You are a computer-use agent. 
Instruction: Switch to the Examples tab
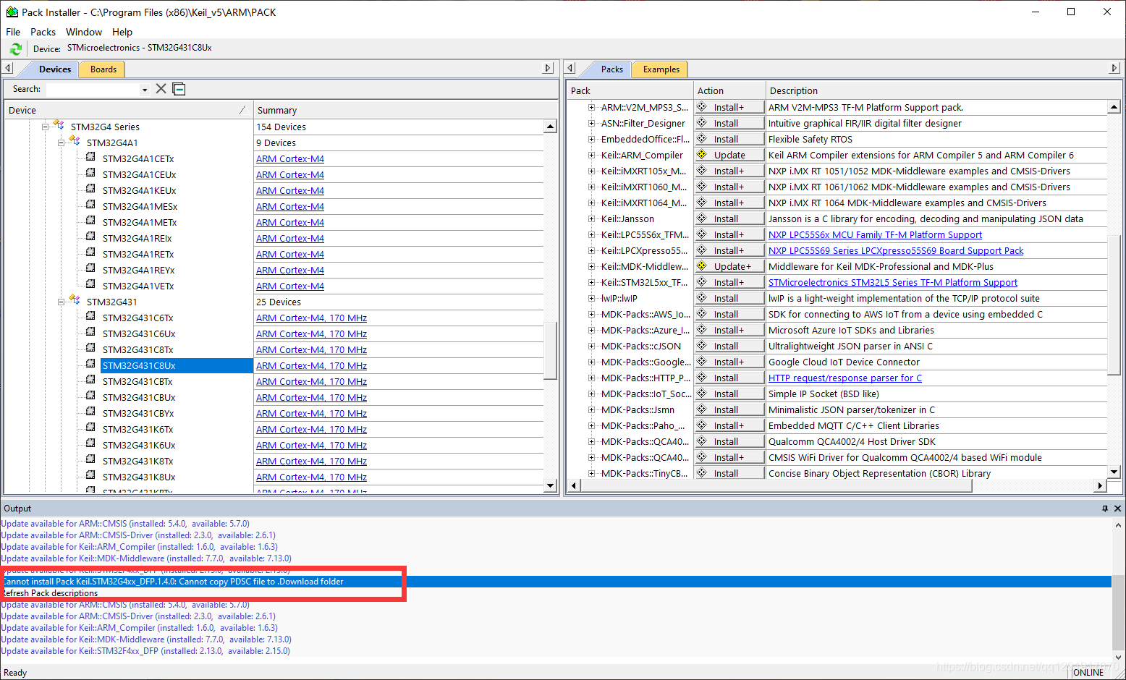(x=661, y=69)
